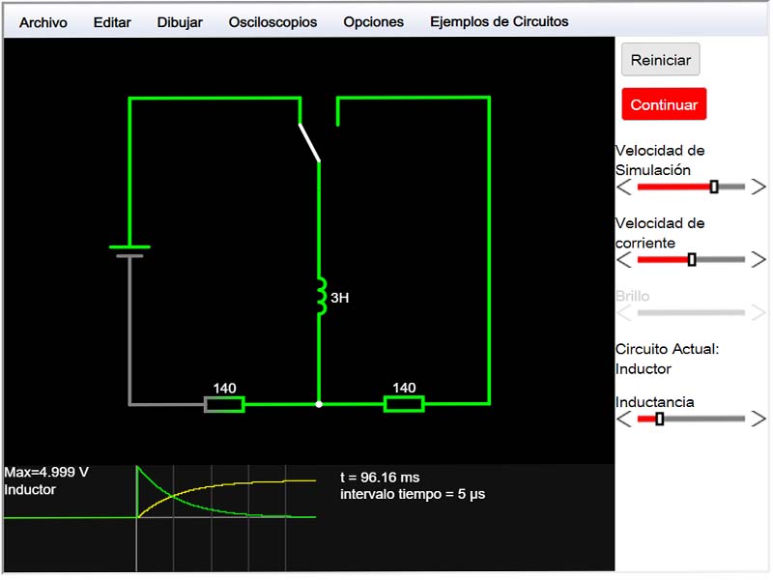This screenshot has width=773, height=580.
Task: Select the left 140 ohm resistor
Action: click(x=225, y=405)
